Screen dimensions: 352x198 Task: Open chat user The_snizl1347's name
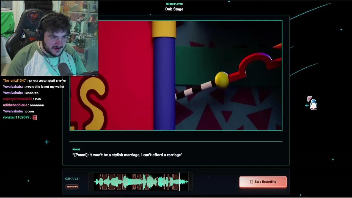tap(14, 81)
